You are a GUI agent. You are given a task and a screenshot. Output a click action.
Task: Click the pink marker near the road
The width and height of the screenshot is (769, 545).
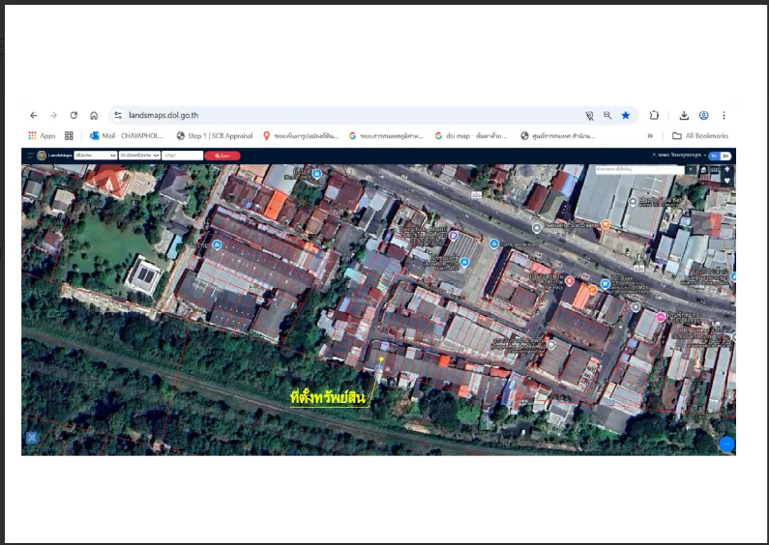pos(661,317)
